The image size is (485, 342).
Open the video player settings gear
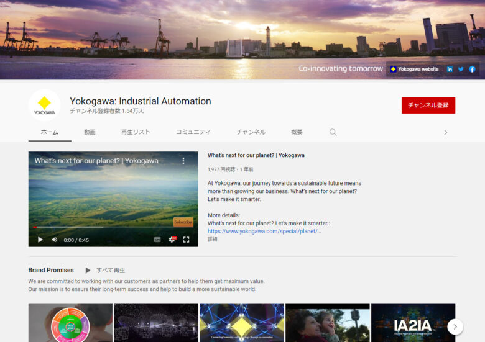pyautogui.click(x=172, y=240)
